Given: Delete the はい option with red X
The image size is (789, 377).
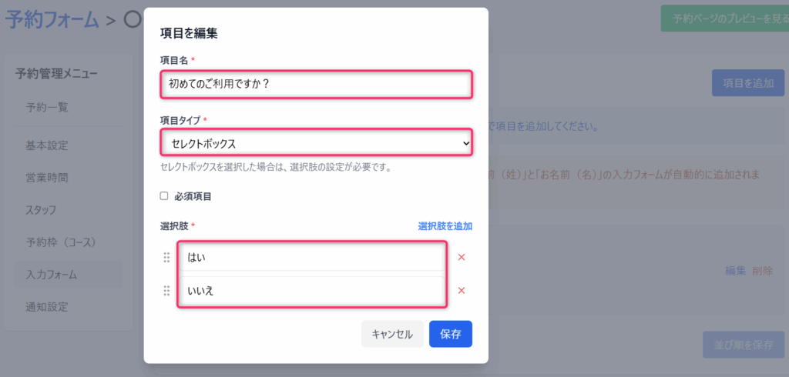Looking at the screenshot, I should click(462, 257).
